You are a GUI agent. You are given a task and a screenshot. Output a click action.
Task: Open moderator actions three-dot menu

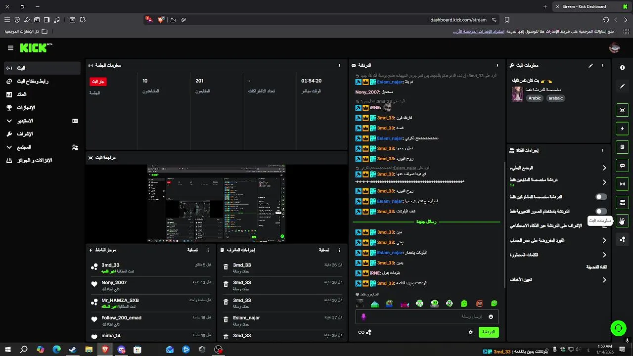(339, 250)
